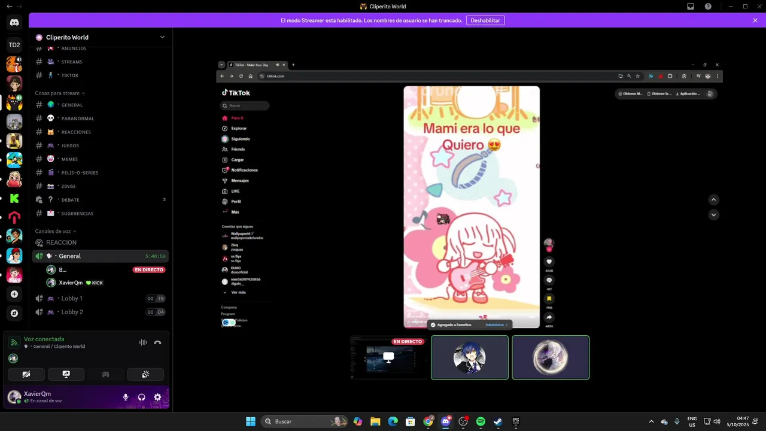
Task: Collapse the Canales de voz category
Action: (56, 231)
